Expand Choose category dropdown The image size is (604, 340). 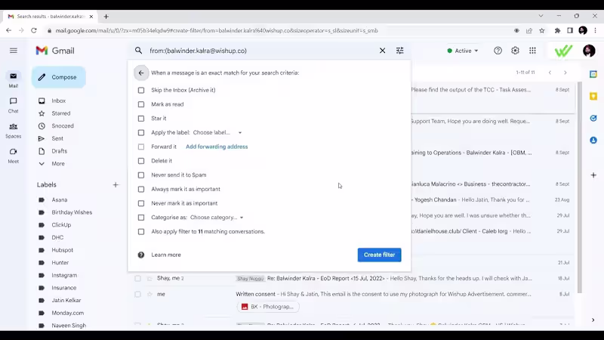pyautogui.click(x=217, y=218)
